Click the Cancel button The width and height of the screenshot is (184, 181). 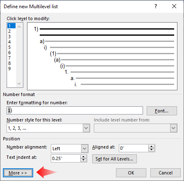coord(166,173)
